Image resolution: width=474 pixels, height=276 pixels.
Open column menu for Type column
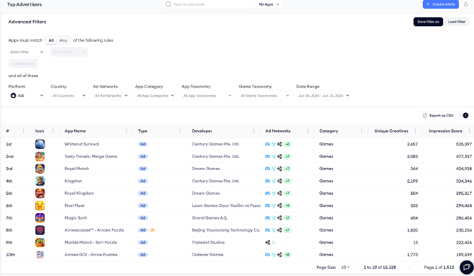[x=180, y=131]
